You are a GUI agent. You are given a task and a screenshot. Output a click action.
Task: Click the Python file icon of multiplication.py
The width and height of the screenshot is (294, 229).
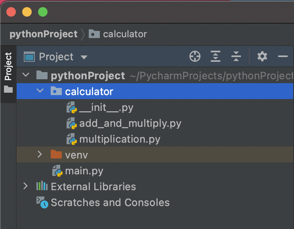click(x=71, y=139)
